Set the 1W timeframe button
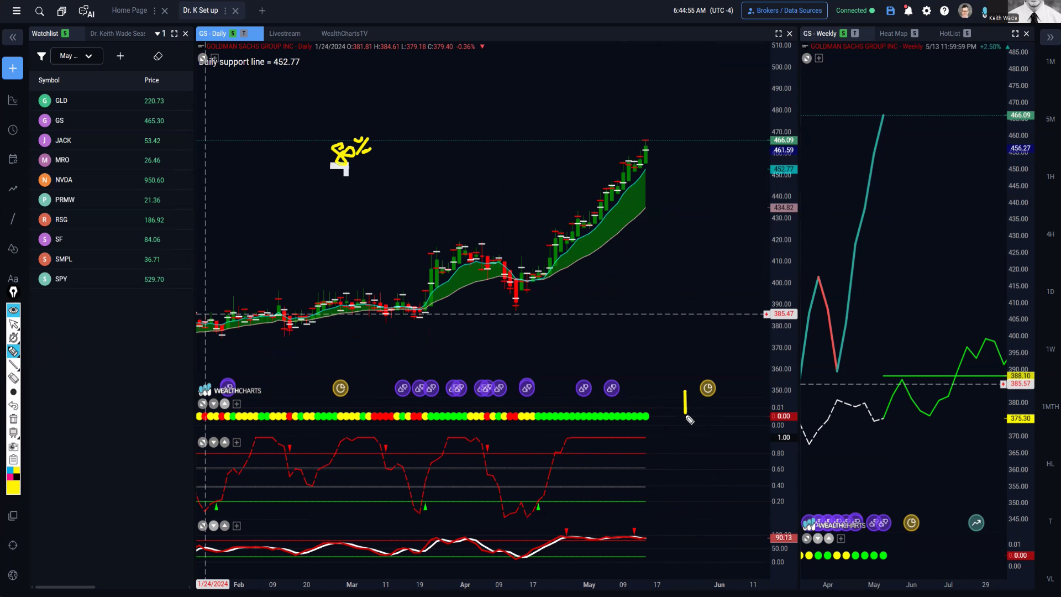1061x597 pixels. [1050, 349]
